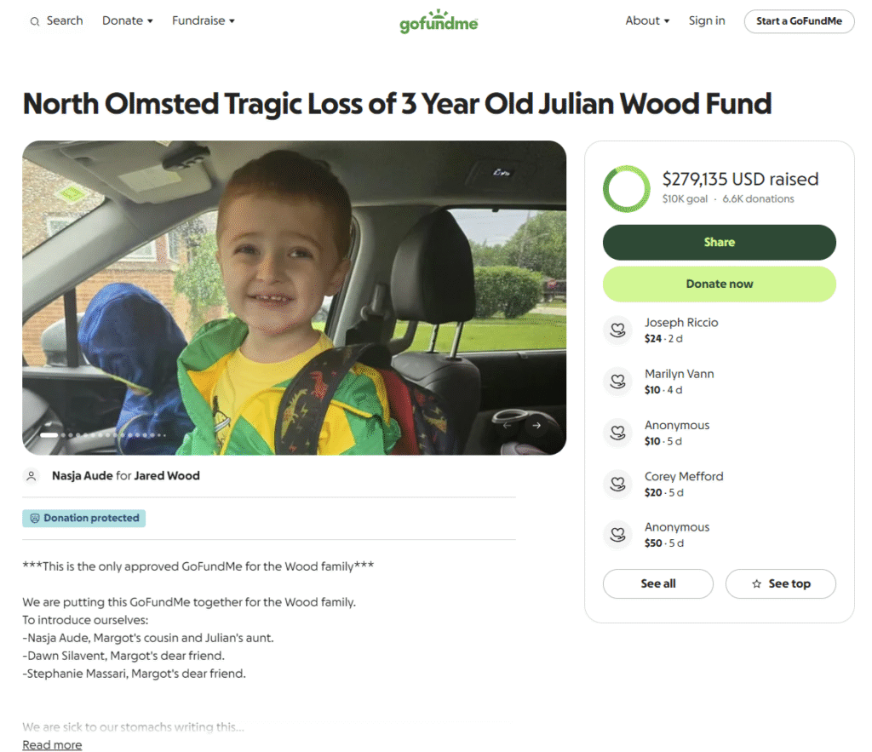Click heart icon next to Joseph Riccio

pyautogui.click(x=618, y=330)
